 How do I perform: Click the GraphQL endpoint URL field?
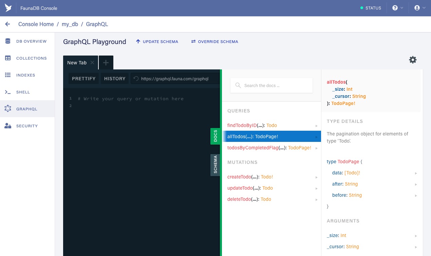point(175,79)
